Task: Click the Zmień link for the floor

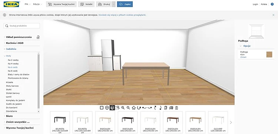Action: pos(243,57)
